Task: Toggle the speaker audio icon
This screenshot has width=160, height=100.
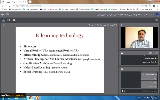Action: (x=3, y=20)
